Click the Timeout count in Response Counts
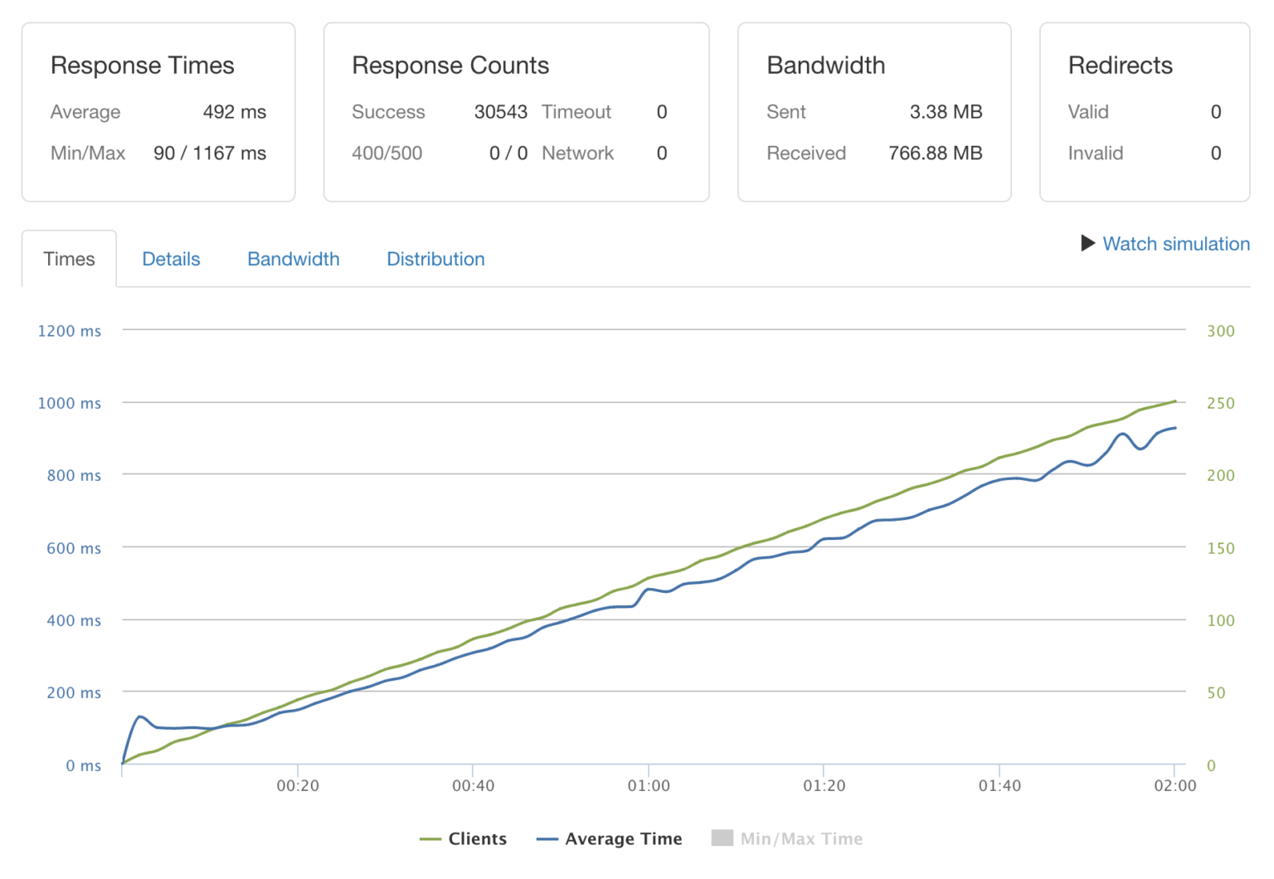1274x879 pixels. [x=661, y=112]
